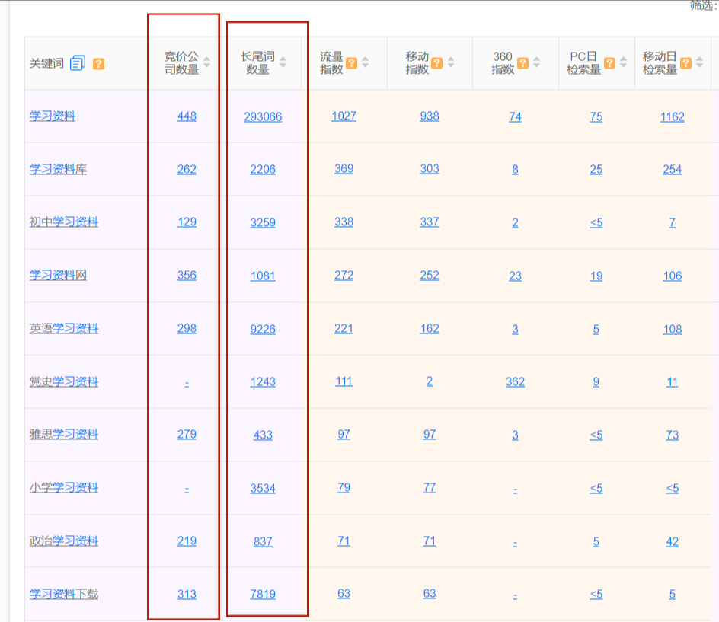Click long-tail count 3534
The image size is (719, 622).
(x=263, y=488)
